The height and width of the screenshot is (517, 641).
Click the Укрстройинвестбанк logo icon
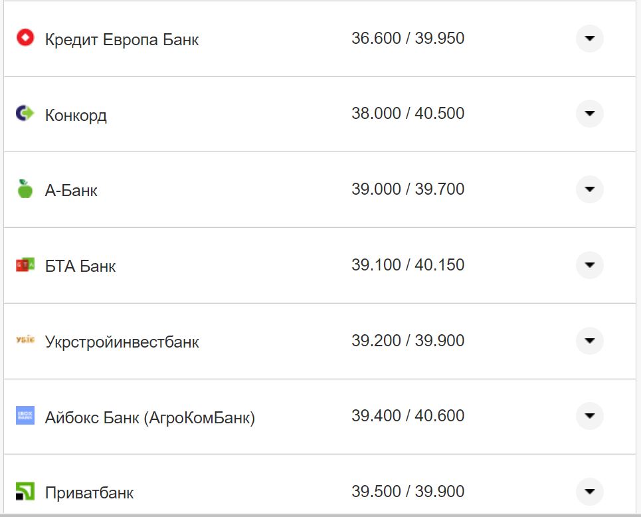[25, 340]
